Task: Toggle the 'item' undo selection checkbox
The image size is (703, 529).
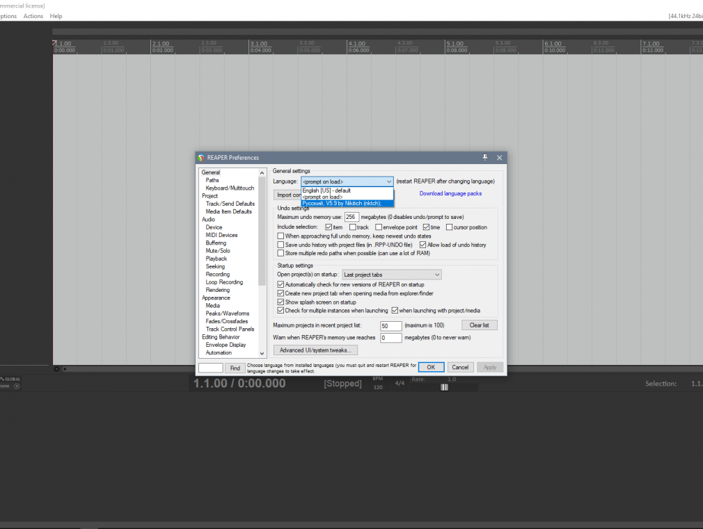Action: (x=329, y=227)
